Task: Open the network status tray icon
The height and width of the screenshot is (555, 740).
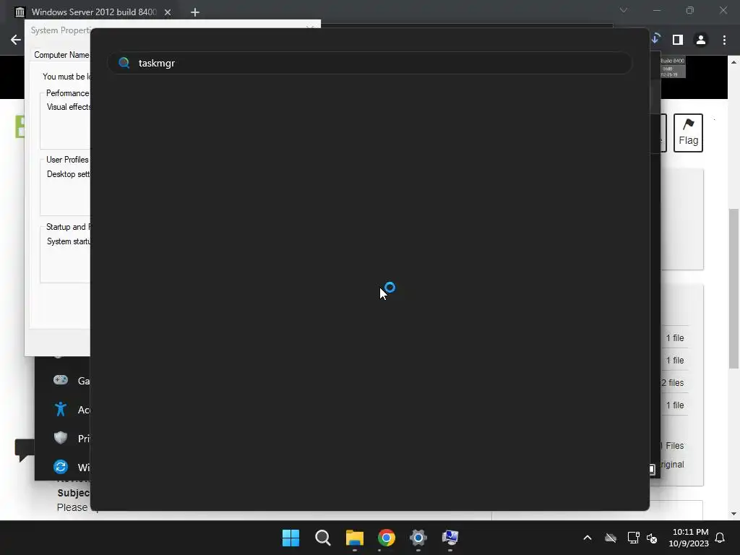Action: point(633,538)
